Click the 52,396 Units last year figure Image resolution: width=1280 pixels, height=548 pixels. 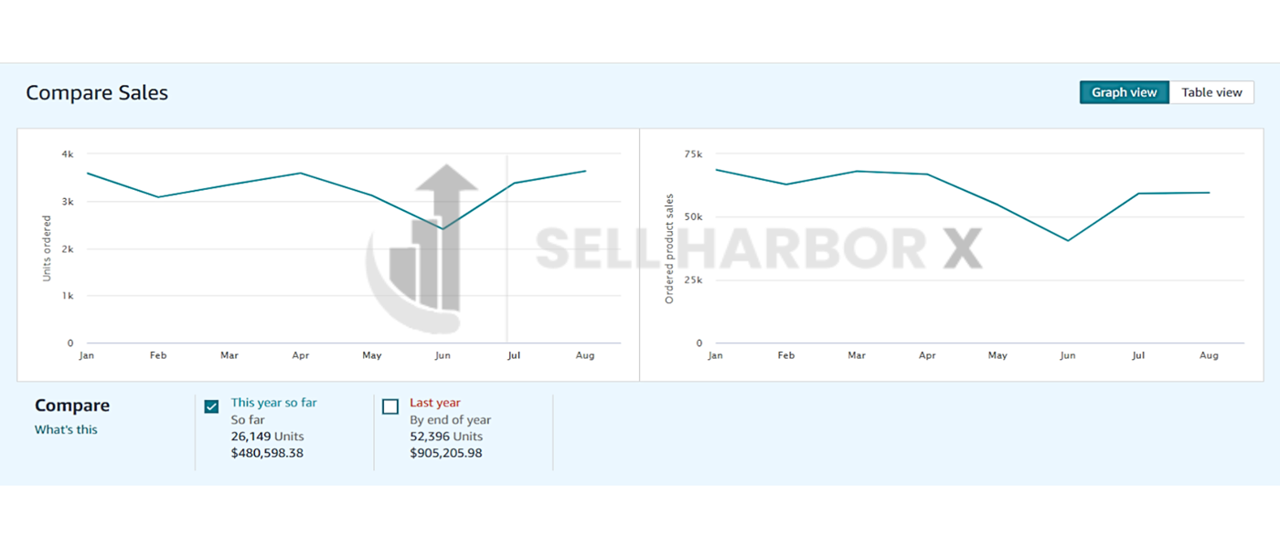tap(446, 436)
